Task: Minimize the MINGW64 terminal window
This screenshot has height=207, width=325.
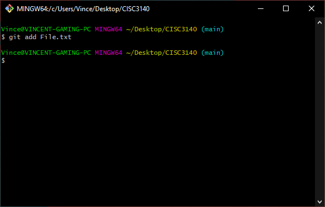Action: click(x=261, y=9)
